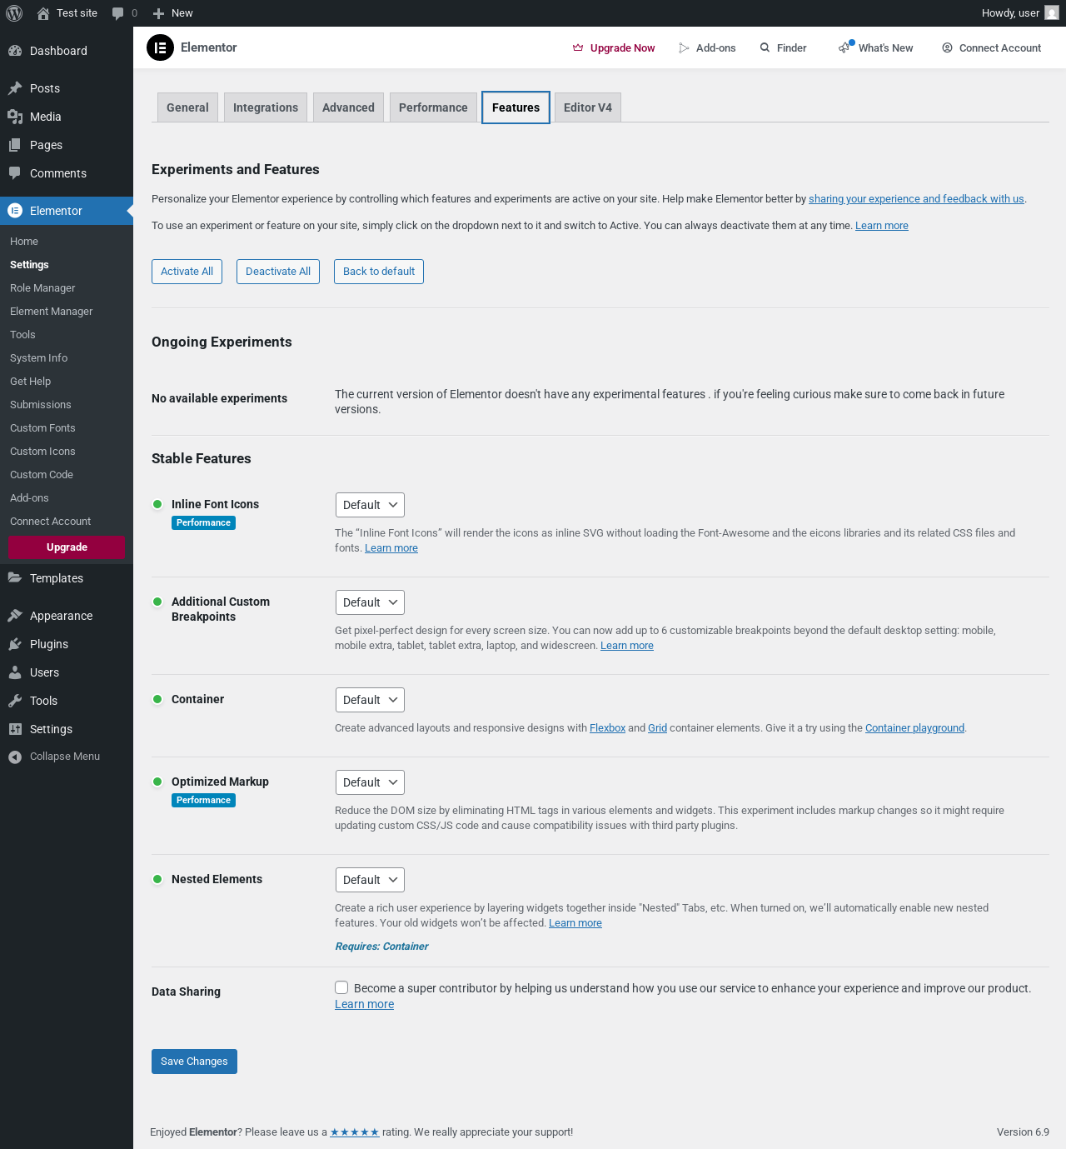The image size is (1066, 1149).
Task: Click the five-star rating link
Action: coord(355,1132)
